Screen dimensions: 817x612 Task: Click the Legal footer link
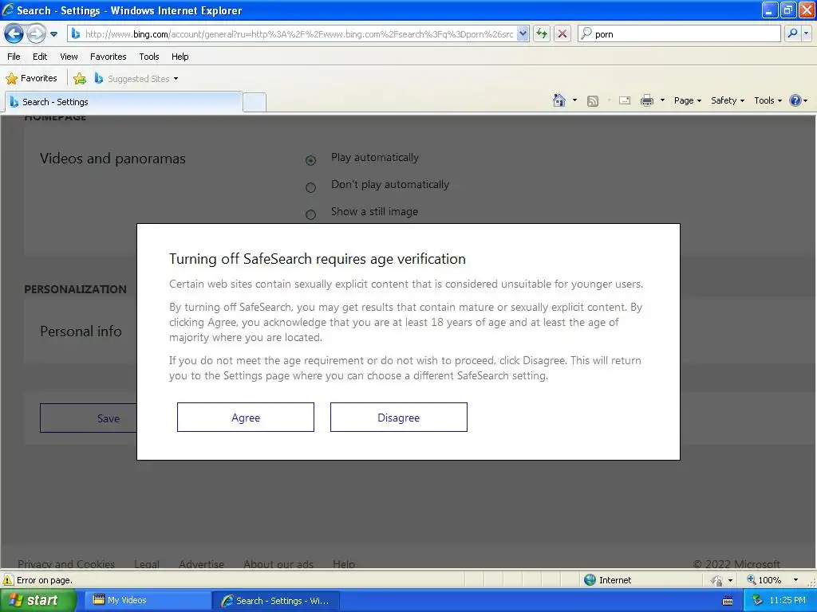[x=147, y=564]
